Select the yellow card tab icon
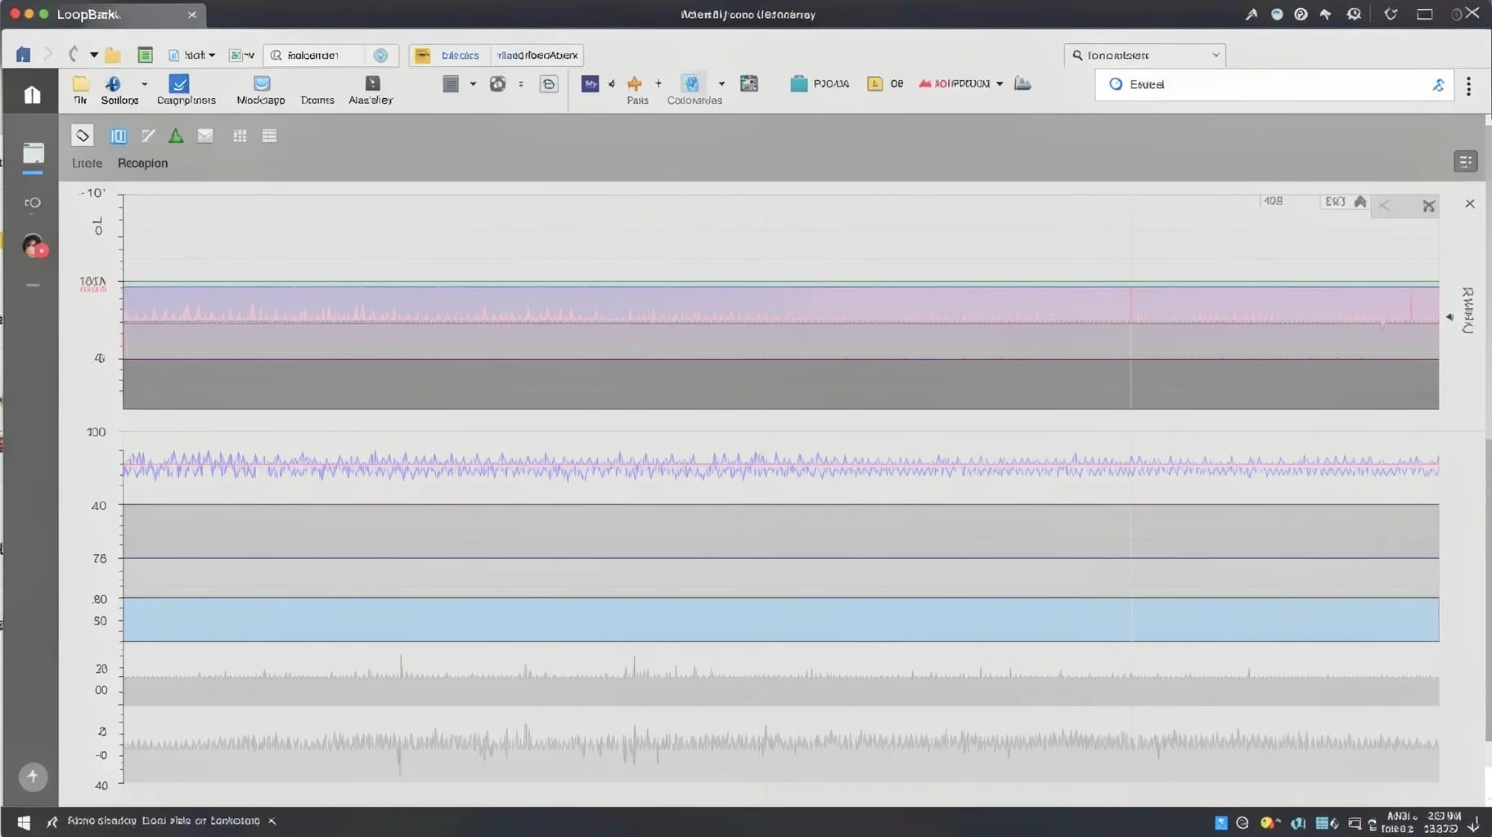The height and width of the screenshot is (837, 1492). 423,56
